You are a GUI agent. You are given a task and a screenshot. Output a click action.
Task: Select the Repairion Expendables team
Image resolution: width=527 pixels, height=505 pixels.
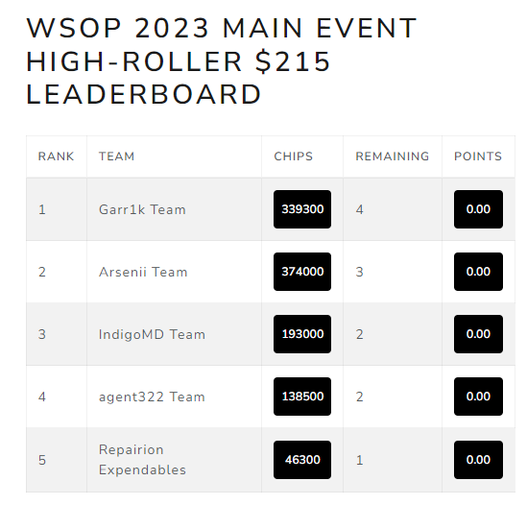point(142,460)
